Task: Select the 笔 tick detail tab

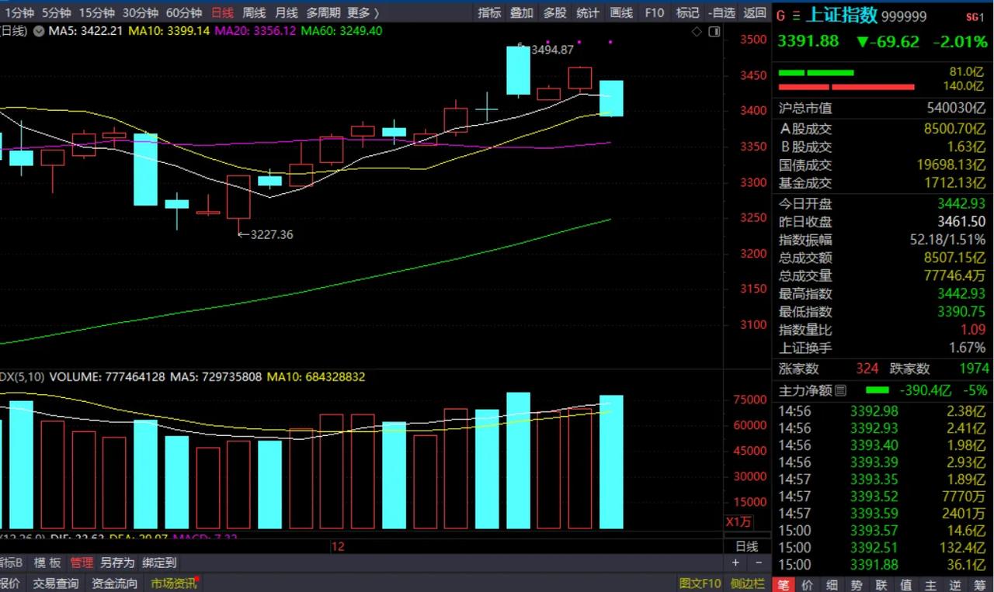Action: [784, 584]
